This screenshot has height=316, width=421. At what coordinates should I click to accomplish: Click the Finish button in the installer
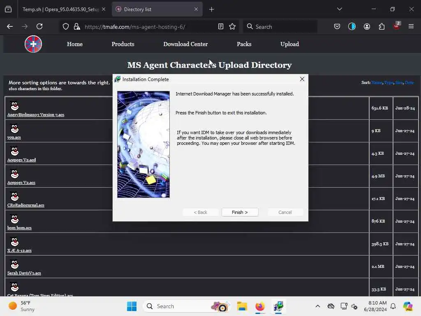(240, 212)
